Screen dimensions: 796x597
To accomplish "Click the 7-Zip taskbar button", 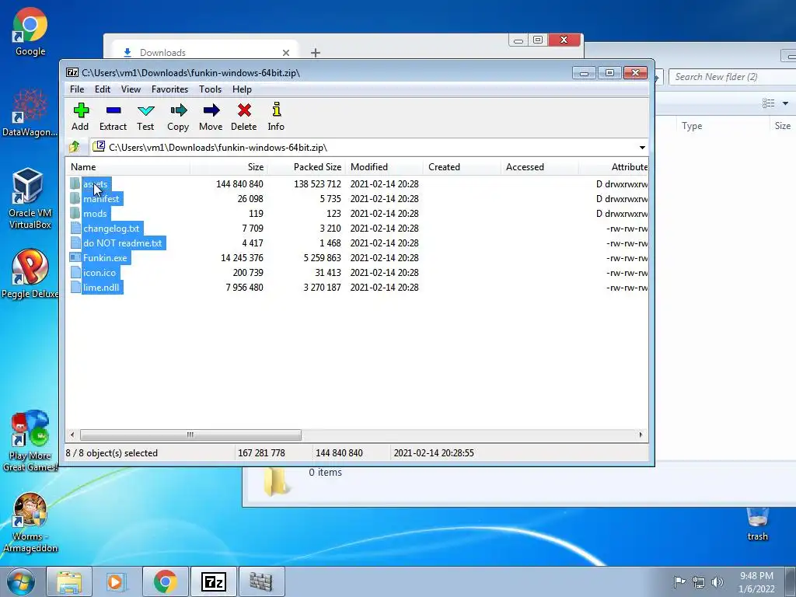I will coord(213,581).
